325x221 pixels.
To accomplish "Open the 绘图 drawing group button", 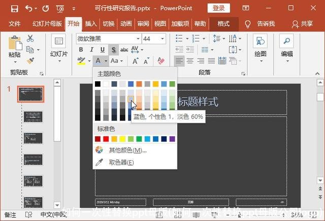I will pyautogui.click(x=261, y=49).
